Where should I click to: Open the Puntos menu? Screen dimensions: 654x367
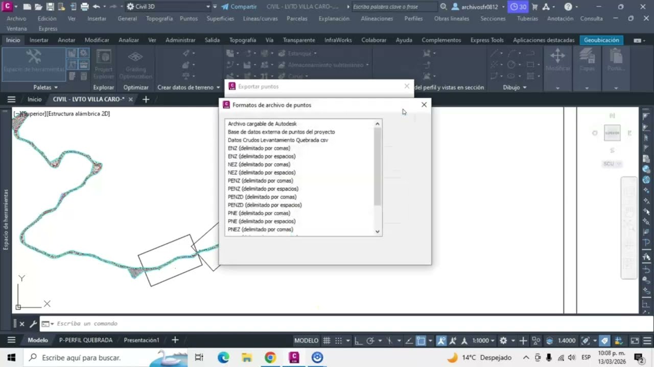(x=189, y=18)
